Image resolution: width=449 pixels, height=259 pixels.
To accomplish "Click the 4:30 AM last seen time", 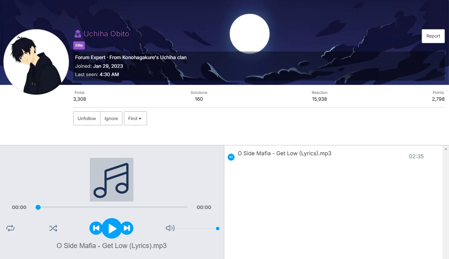I will point(109,75).
